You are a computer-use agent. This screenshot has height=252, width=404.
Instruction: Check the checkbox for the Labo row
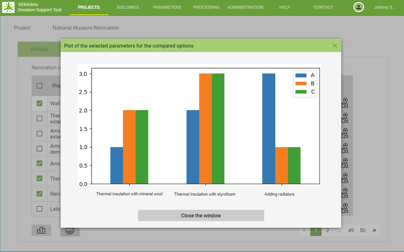pos(39,209)
